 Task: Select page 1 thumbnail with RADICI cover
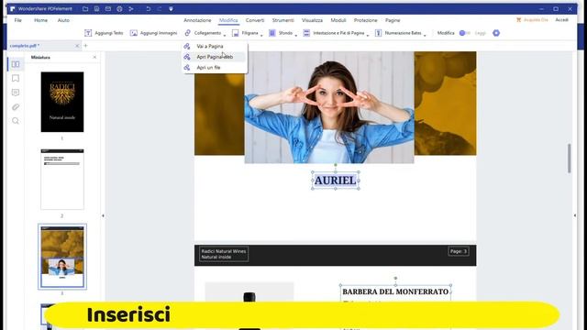click(x=62, y=102)
